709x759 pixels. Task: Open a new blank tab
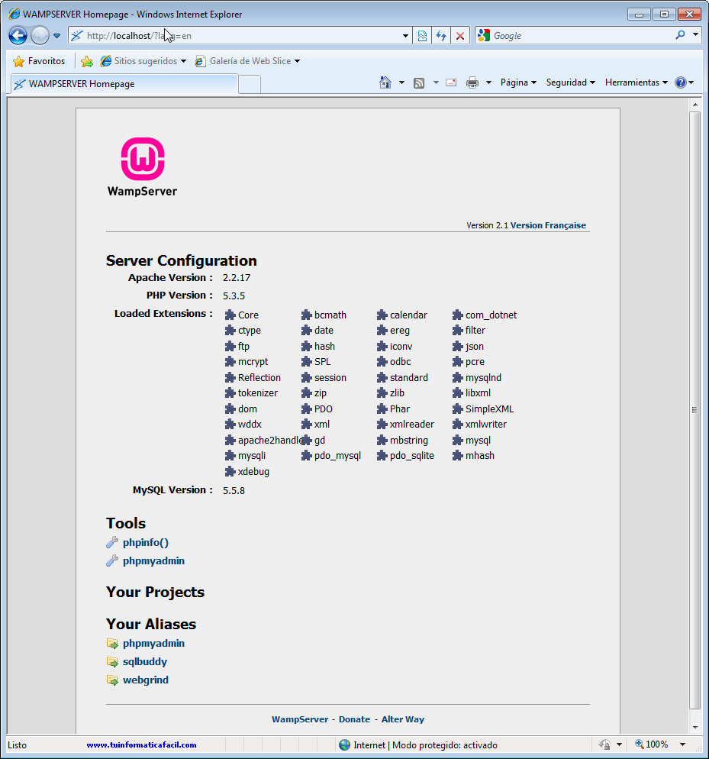click(250, 84)
